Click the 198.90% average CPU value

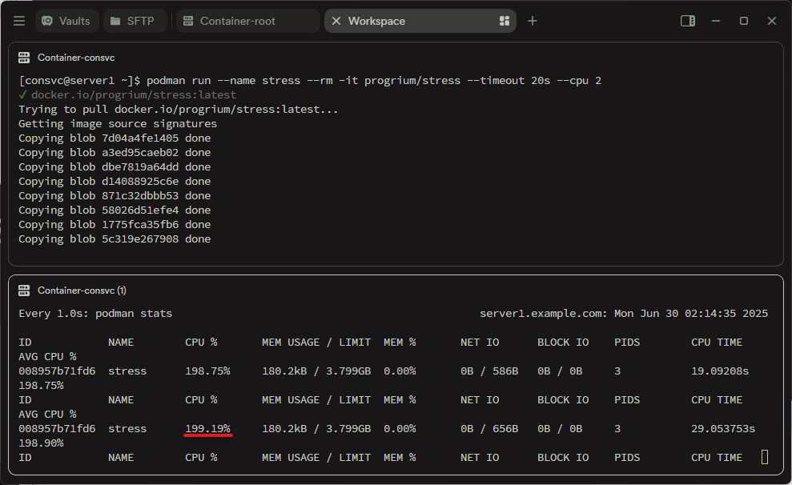[42, 443]
